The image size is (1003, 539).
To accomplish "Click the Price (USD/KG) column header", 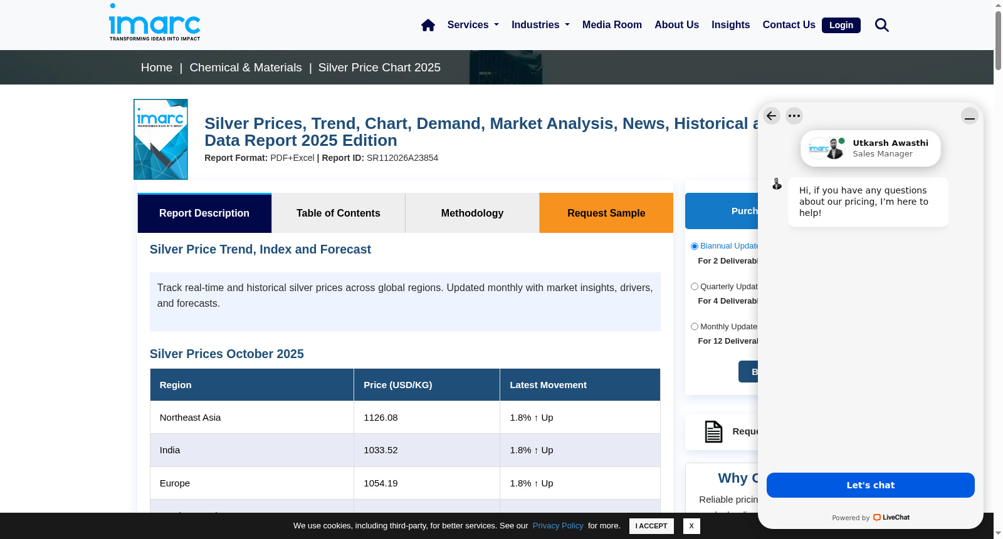I will (x=427, y=385).
